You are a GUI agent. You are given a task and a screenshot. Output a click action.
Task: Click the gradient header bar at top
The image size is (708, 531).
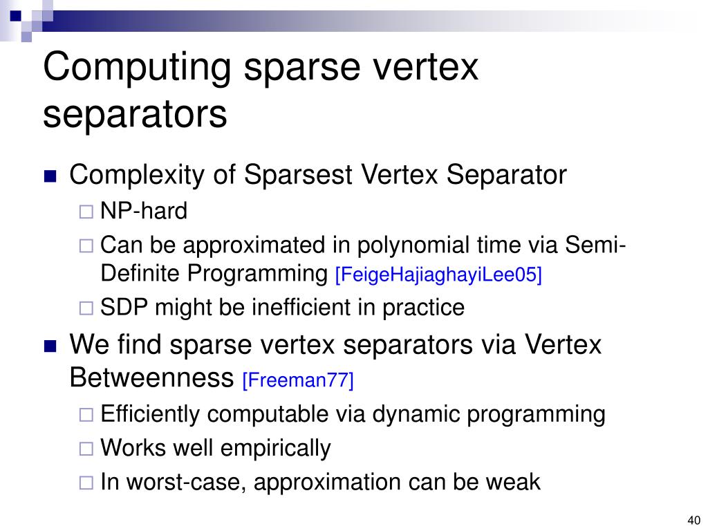coord(361,21)
